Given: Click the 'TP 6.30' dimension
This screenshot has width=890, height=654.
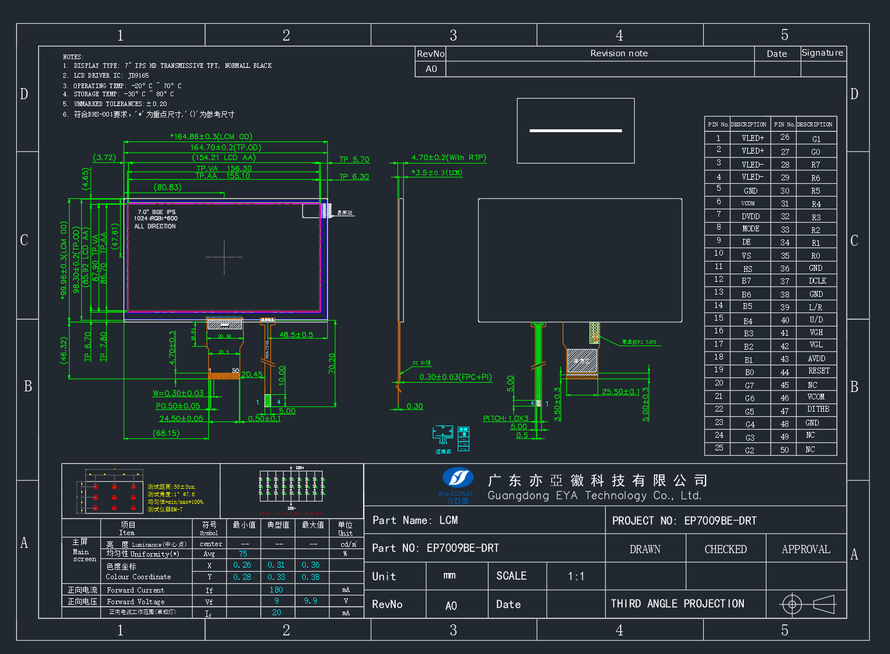Looking at the screenshot, I should [354, 177].
